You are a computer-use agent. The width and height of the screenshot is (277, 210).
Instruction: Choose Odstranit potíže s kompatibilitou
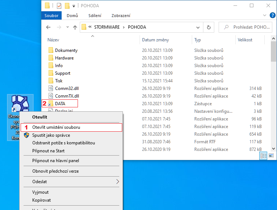click(71, 143)
